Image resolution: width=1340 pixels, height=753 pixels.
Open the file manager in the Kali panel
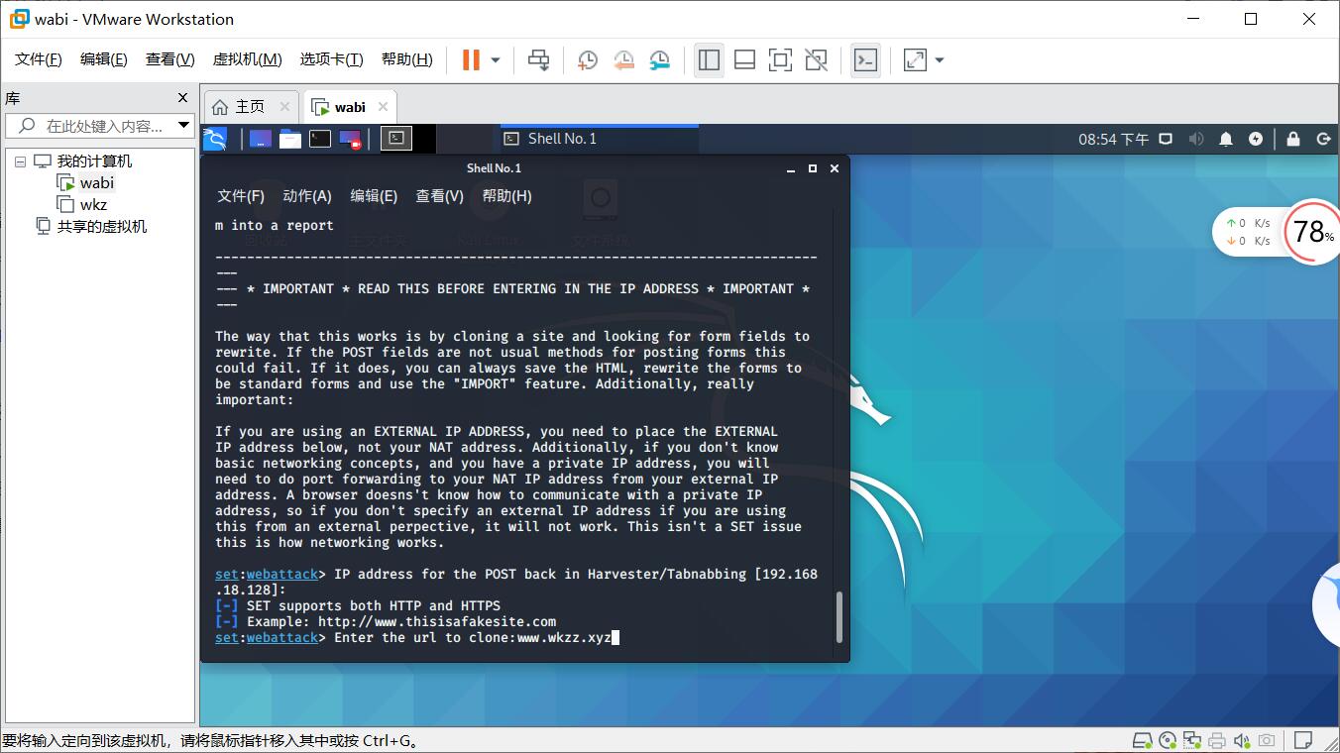pyautogui.click(x=290, y=139)
